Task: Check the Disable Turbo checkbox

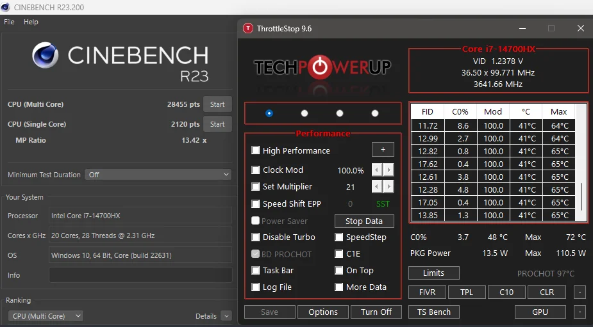Action: tap(256, 237)
